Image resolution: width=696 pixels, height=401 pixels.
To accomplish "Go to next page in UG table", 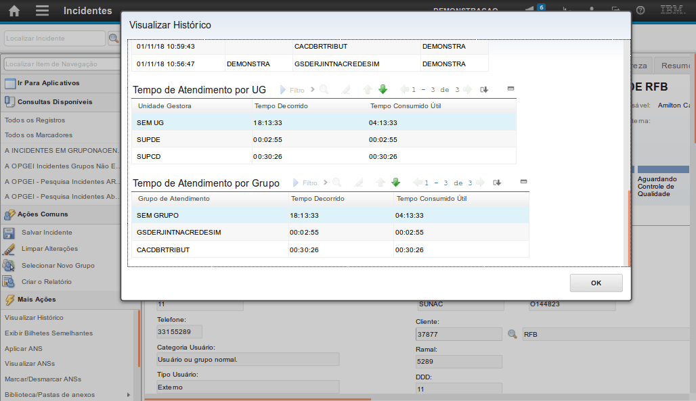I will [x=467, y=90].
